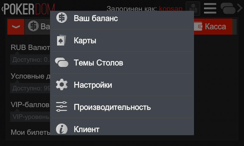Click the table themes chips icon
Image resolution: width=244 pixels, height=146 pixels.
[x=62, y=63]
